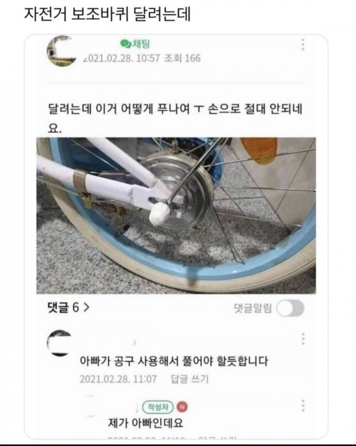The width and height of the screenshot is (356, 446).
Task: Open the bicycle wheel photo
Action: point(176,216)
